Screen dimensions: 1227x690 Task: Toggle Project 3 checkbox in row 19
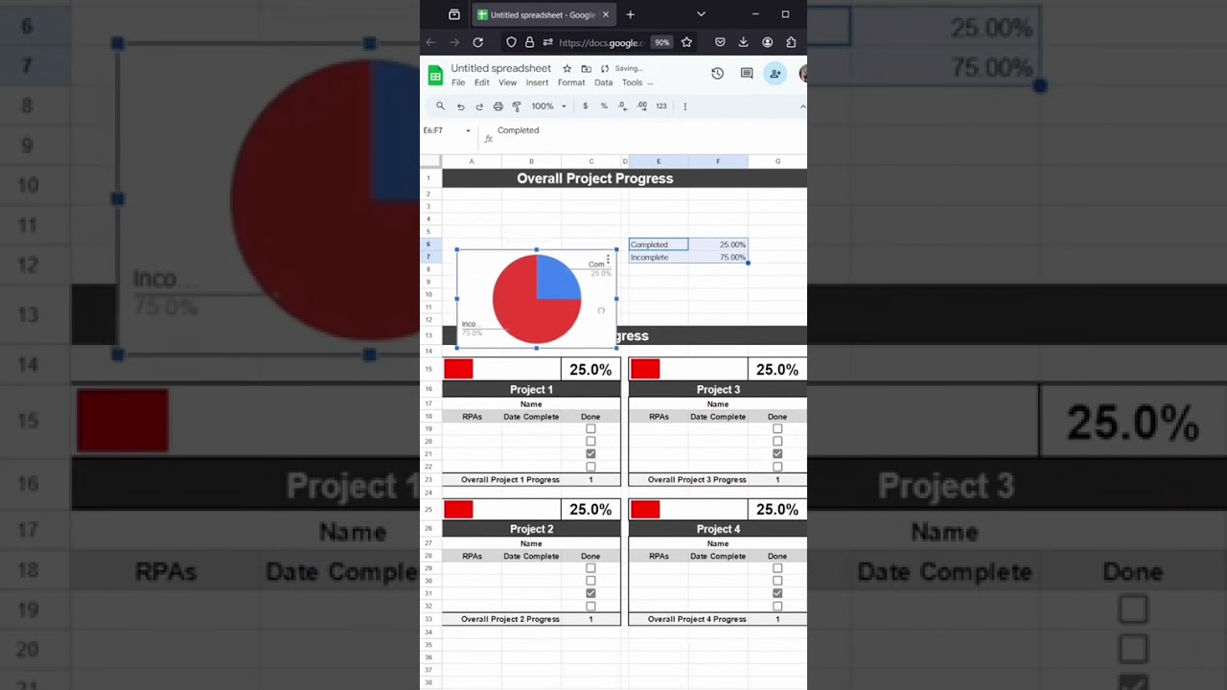[777, 428]
